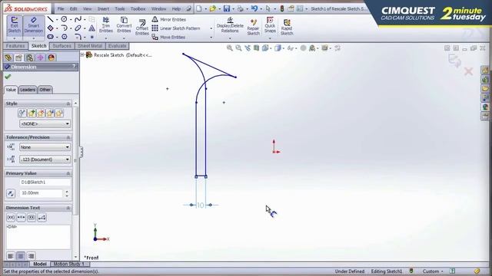Open the FeatureManager design tree tab
The width and height of the screenshot is (492, 276).
click(x=8, y=58)
